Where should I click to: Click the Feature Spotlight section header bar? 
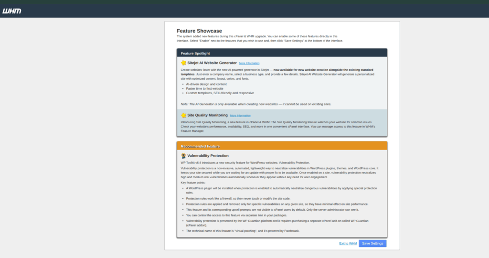tap(282, 53)
